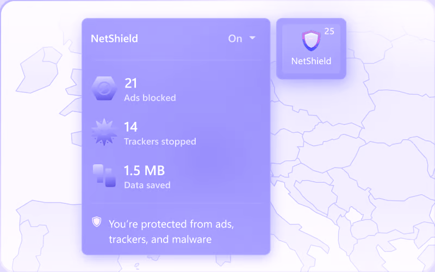Click the 25 badge on NetShield tile
Viewport: 435px width, 272px height.
329,32
